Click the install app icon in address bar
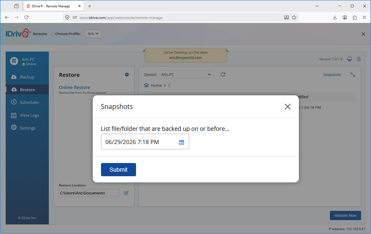371x234 pixels. (x=286, y=17)
